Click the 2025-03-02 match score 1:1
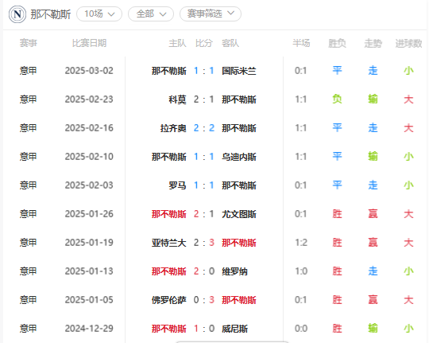This screenshot has height=343, width=429. [x=204, y=71]
